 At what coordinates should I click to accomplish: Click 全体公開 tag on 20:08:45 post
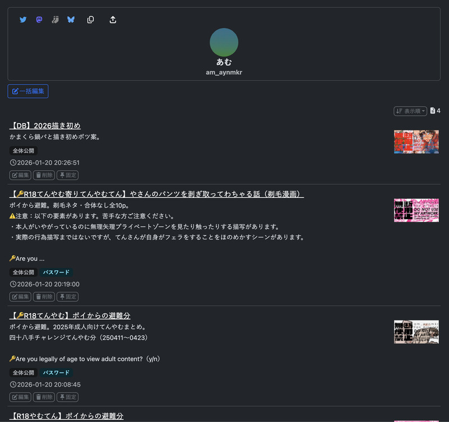[x=24, y=373]
